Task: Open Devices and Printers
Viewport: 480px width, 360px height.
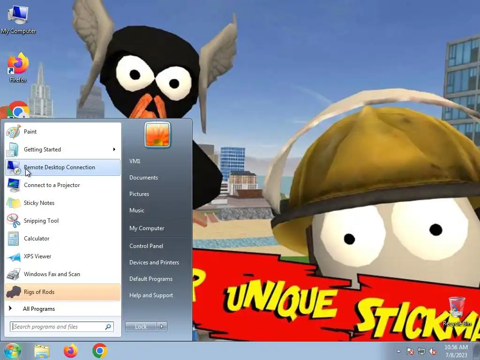Action: [154, 262]
